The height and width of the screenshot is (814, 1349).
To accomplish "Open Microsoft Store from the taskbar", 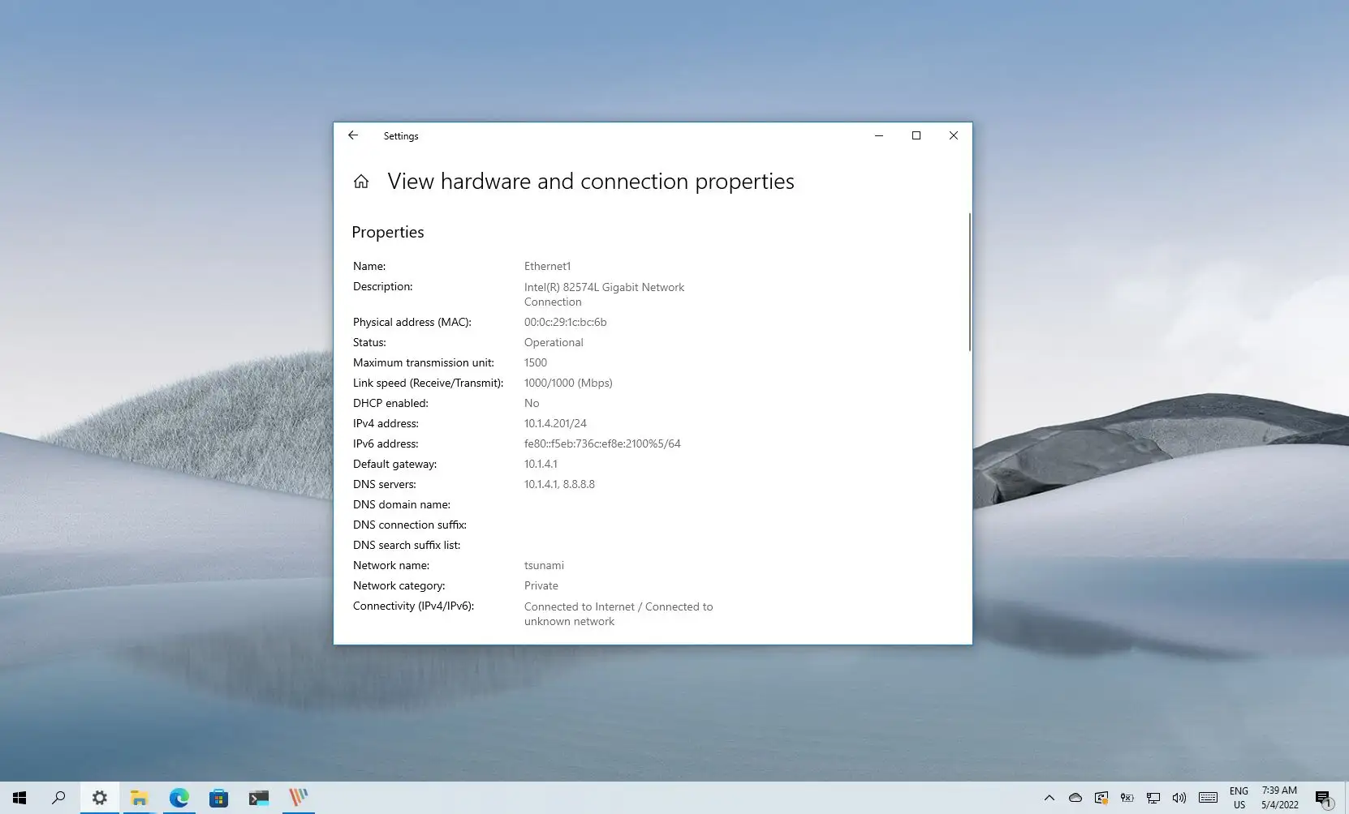I will (x=219, y=797).
